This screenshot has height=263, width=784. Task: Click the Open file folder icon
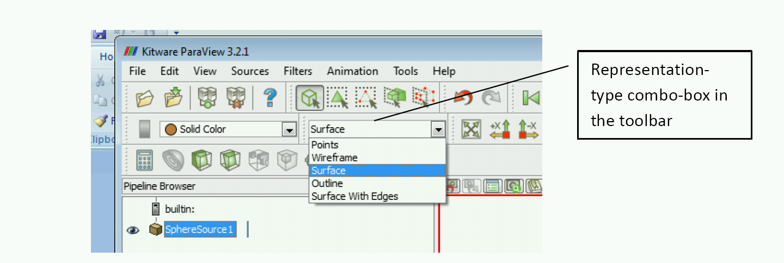[x=145, y=98]
